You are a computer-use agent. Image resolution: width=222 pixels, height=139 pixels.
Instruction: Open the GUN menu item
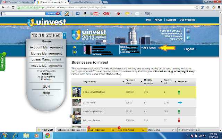point(46,87)
